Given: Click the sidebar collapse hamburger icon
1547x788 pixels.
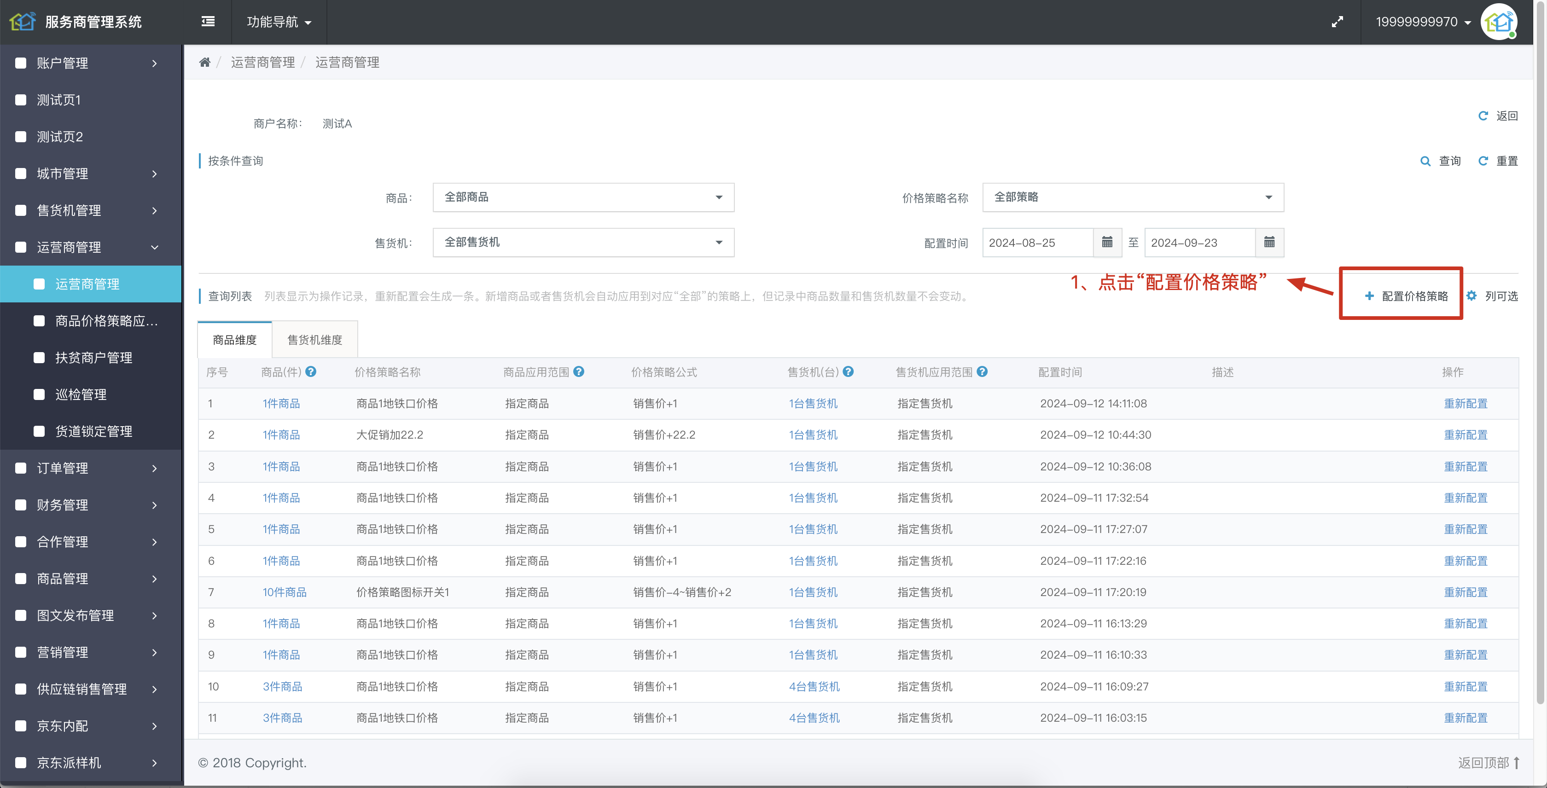Looking at the screenshot, I should (208, 22).
